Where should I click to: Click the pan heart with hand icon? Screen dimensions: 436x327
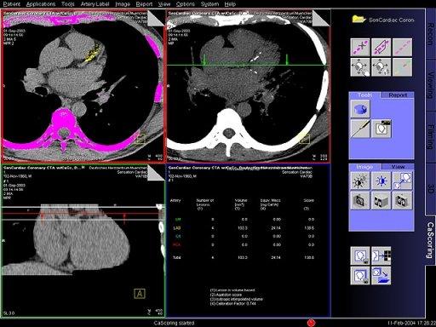point(360,67)
